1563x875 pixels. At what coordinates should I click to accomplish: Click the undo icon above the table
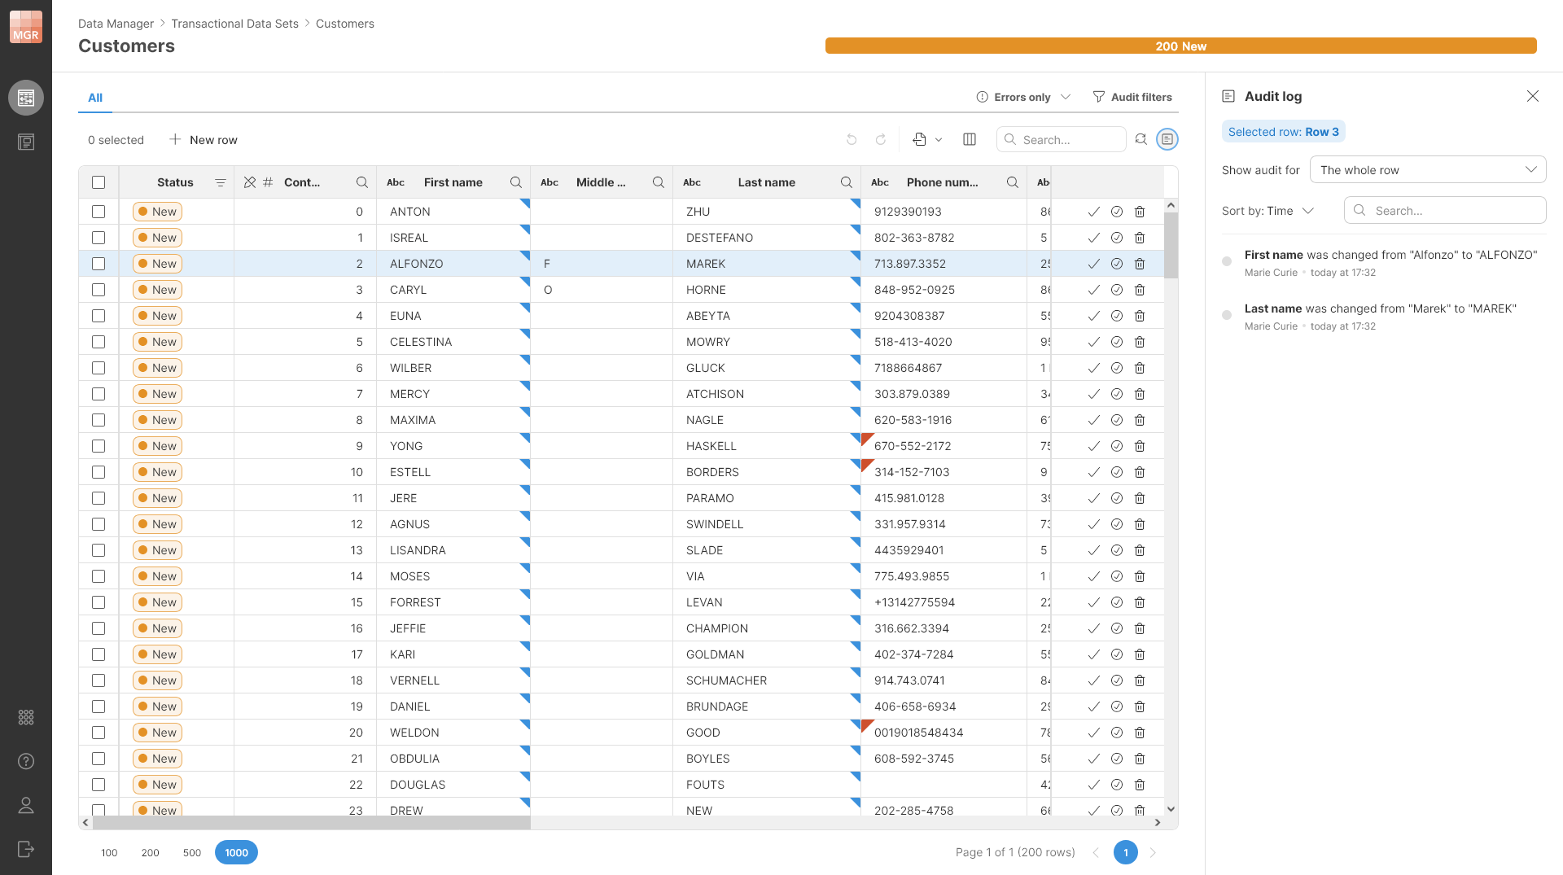pyautogui.click(x=852, y=139)
